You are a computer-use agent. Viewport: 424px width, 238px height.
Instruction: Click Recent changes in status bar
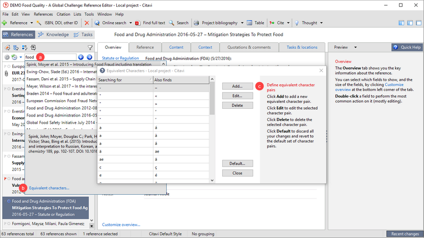click(x=405, y=234)
